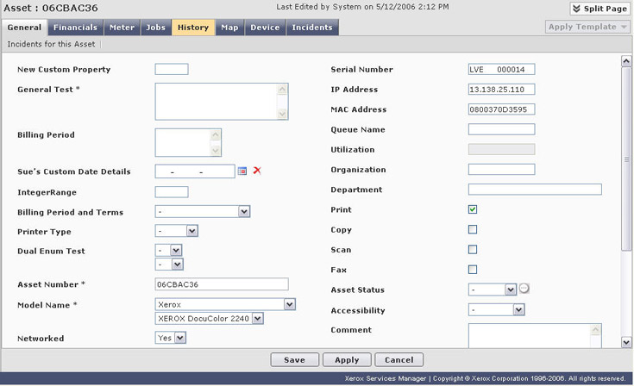The width and height of the screenshot is (634, 386).
Task: Open the Financials tab
Action: pos(75,28)
